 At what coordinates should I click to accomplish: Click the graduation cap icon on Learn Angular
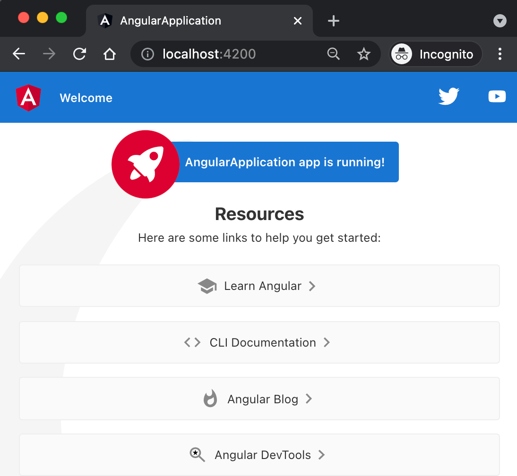[207, 286]
